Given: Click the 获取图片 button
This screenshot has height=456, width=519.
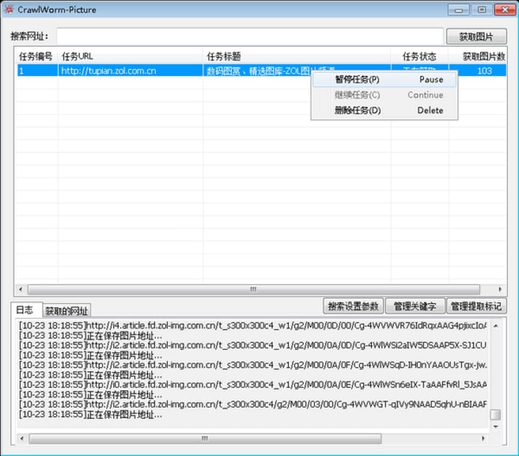Looking at the screenshot, I should click(476, 37).
